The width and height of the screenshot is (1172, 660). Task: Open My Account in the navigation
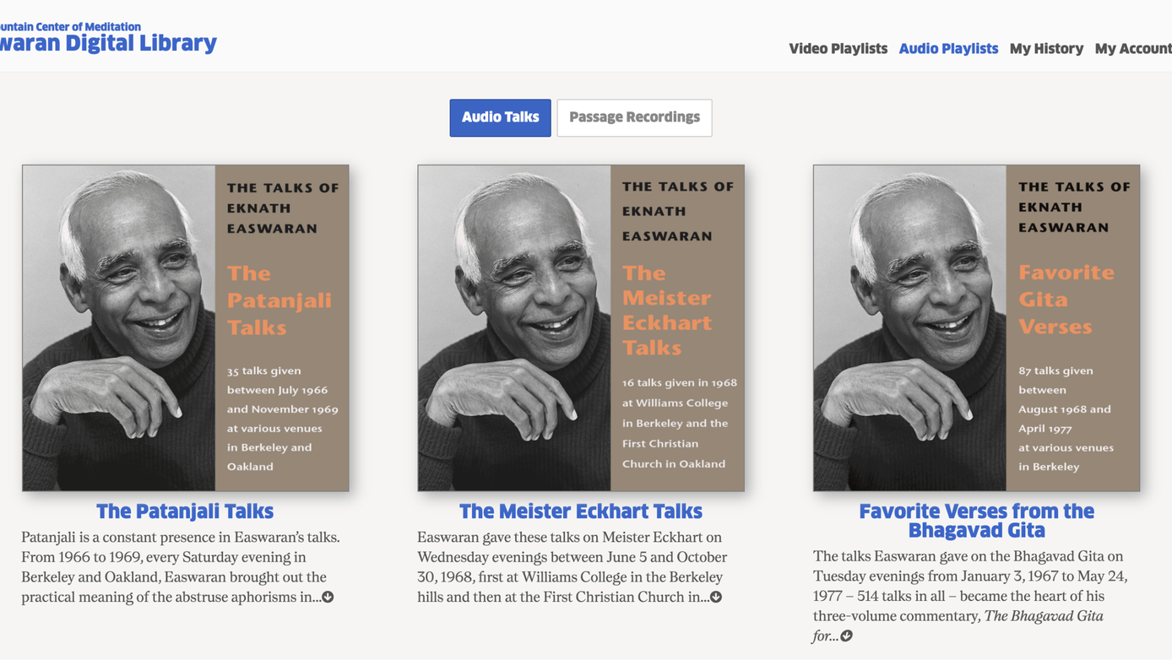tap(1133, 48)
